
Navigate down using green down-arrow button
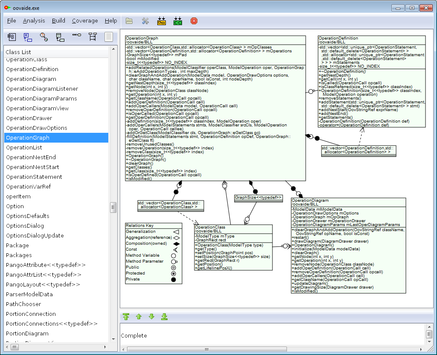(x=151, y=317)
